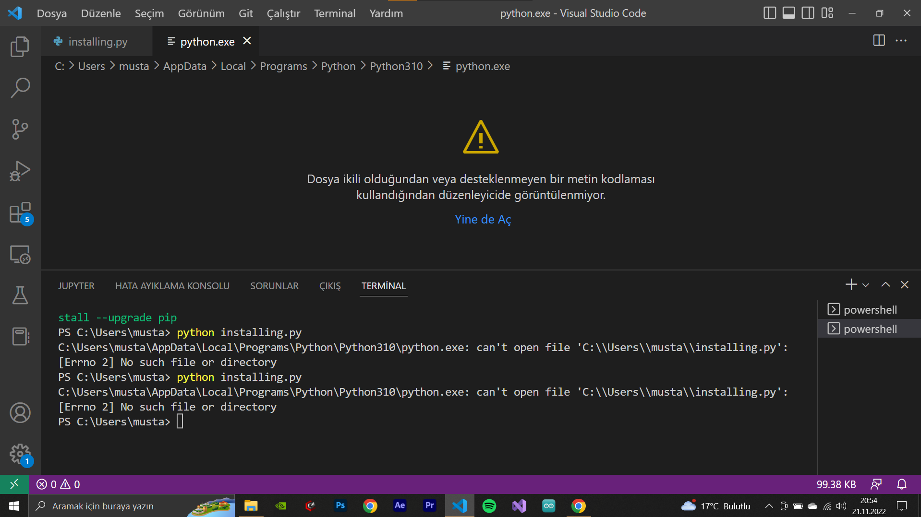Click into the terminal prompt input area

180,422
